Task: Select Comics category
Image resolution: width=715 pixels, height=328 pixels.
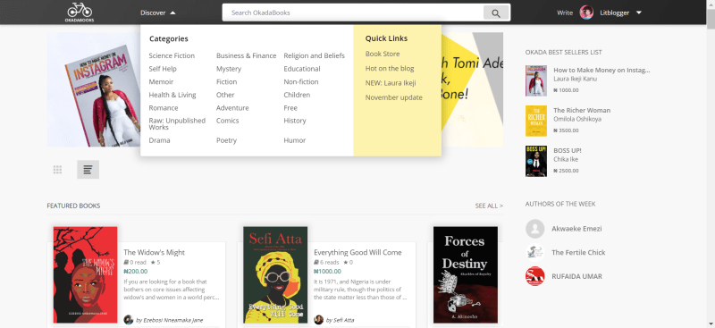Action: coord(228,121)
